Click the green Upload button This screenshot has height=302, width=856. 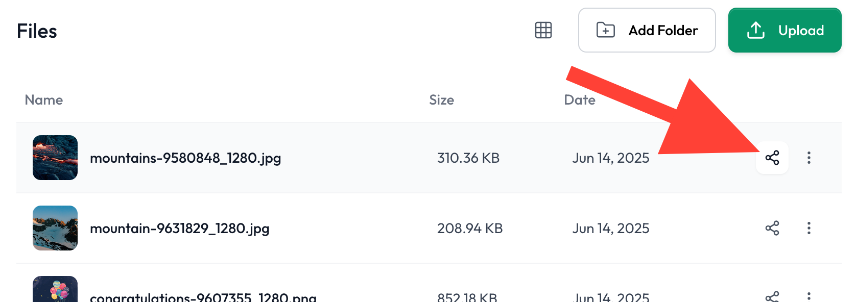[784, 30]
